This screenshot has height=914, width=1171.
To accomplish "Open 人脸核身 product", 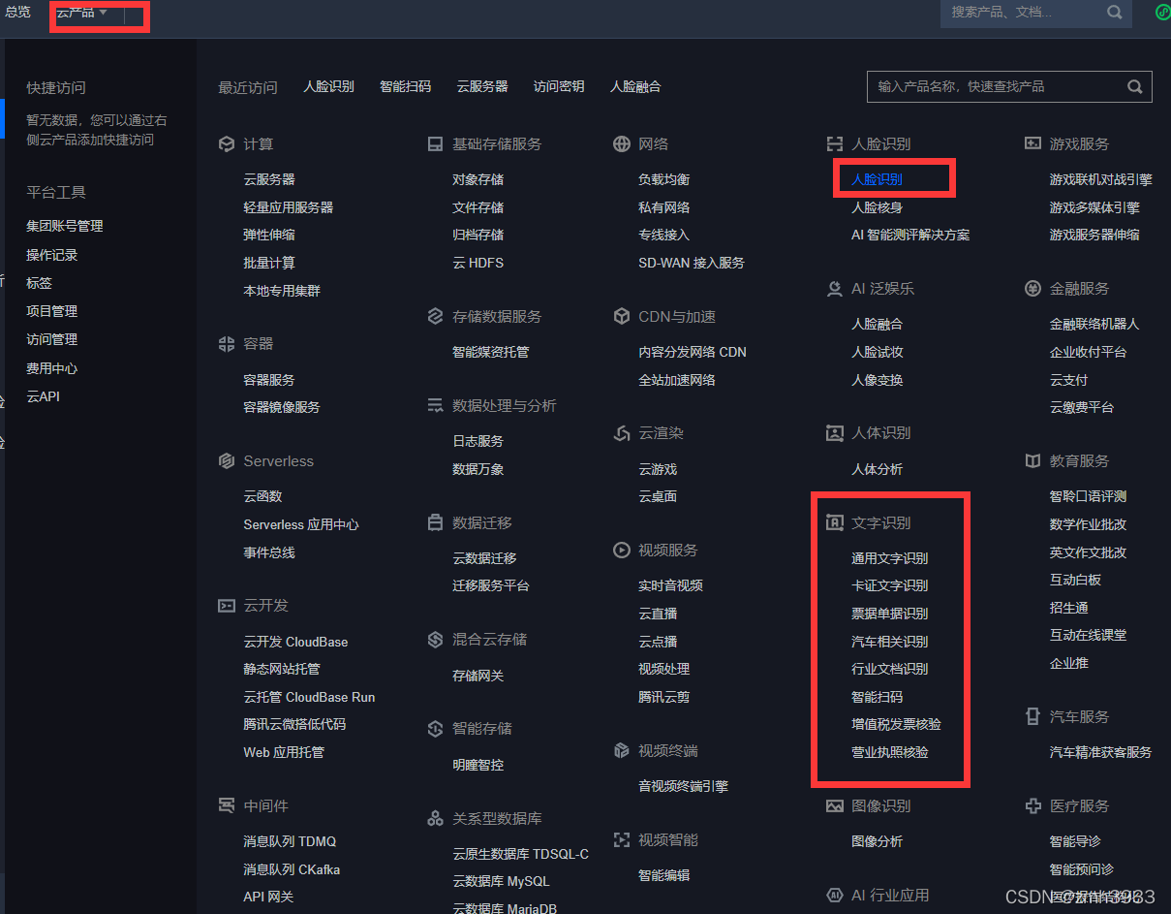I will pos(878,207).
